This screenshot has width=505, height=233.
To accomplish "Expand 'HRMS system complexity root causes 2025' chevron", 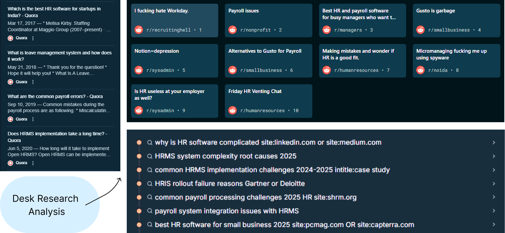I will click(x=494, y=156).
